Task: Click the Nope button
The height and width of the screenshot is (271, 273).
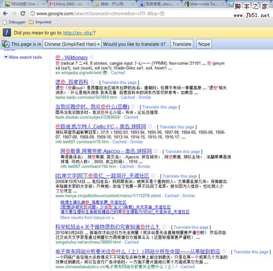Action: [204, 44]
